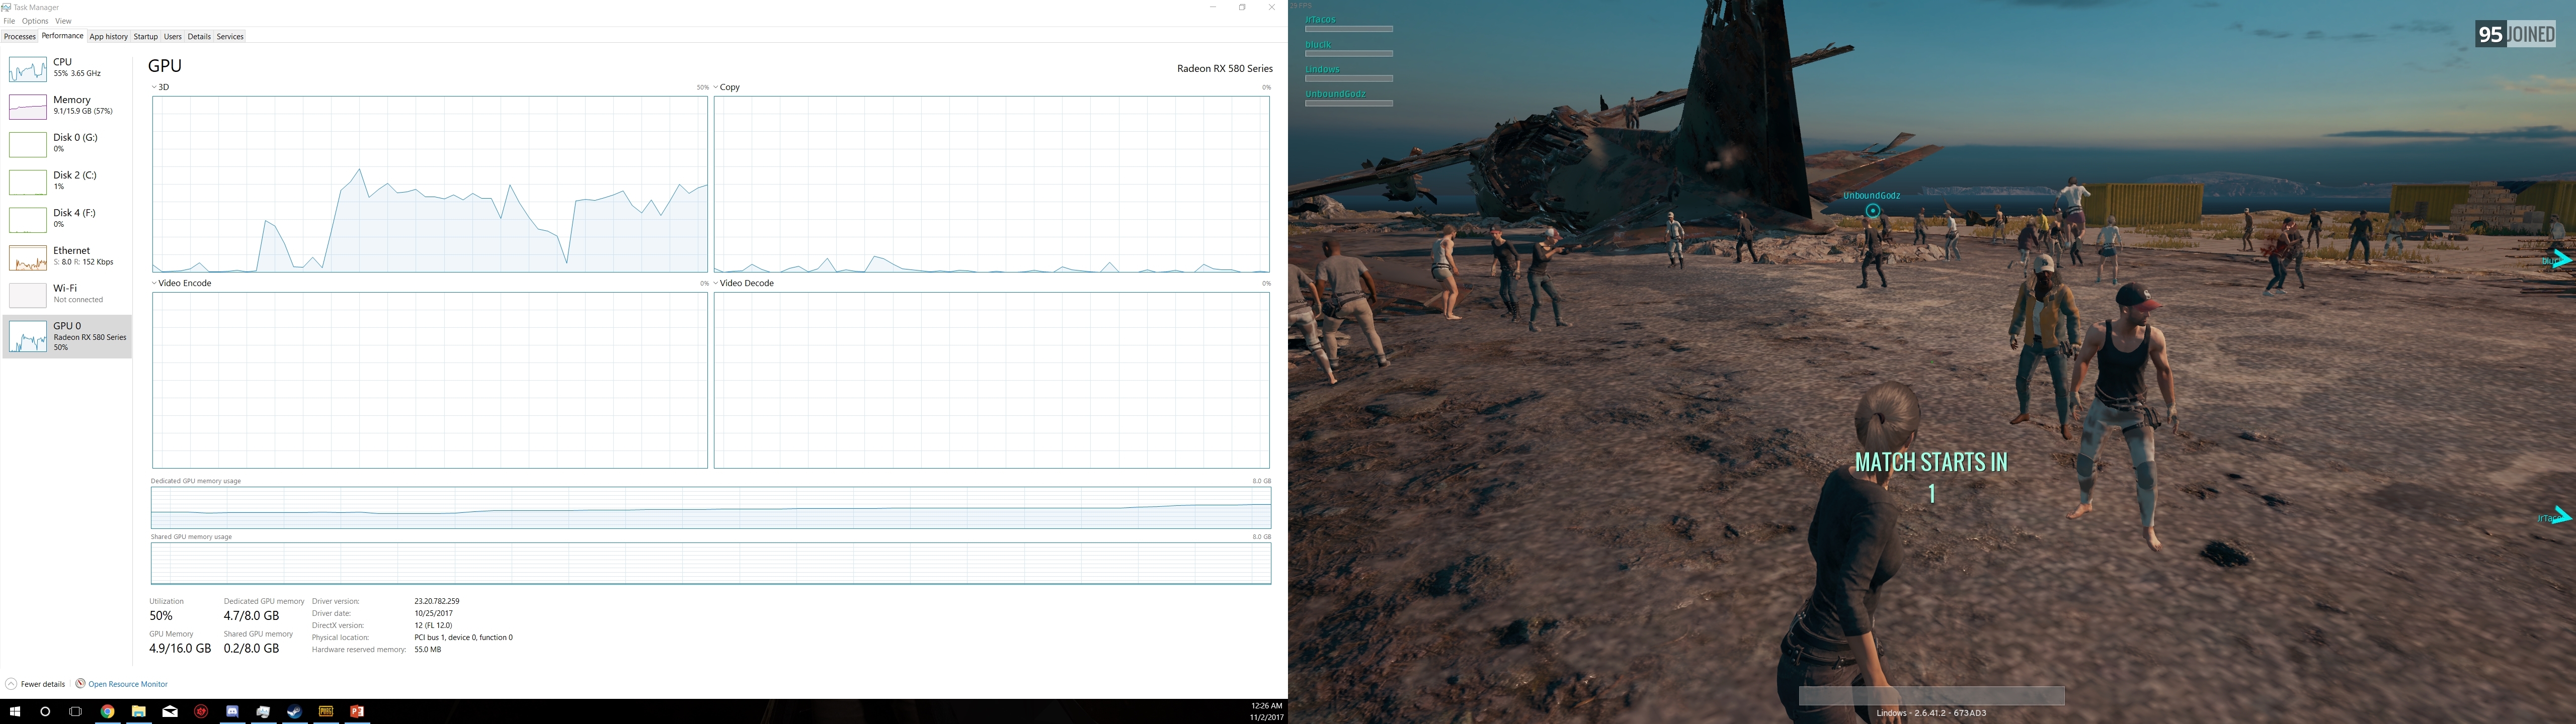Open the Video Encode graph dropdown

tap(182, 283)
